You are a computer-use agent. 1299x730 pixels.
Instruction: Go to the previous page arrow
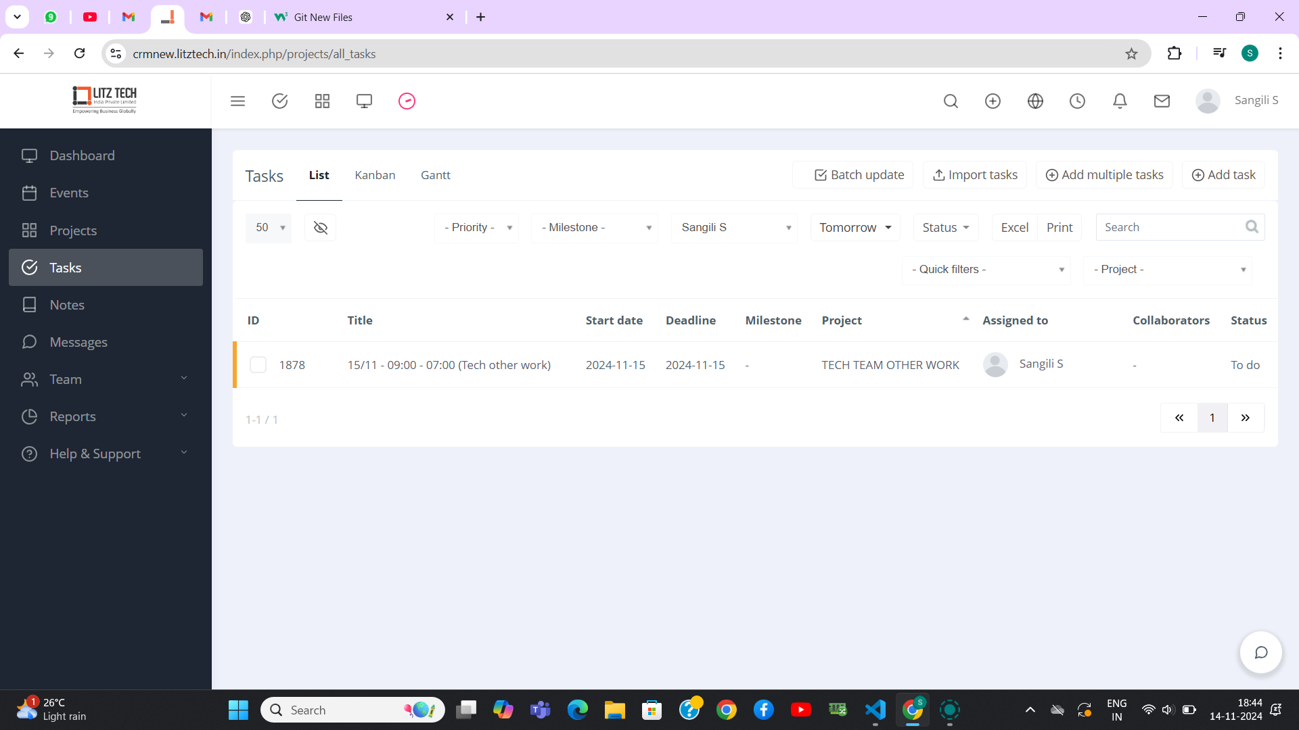(1179, 418)
